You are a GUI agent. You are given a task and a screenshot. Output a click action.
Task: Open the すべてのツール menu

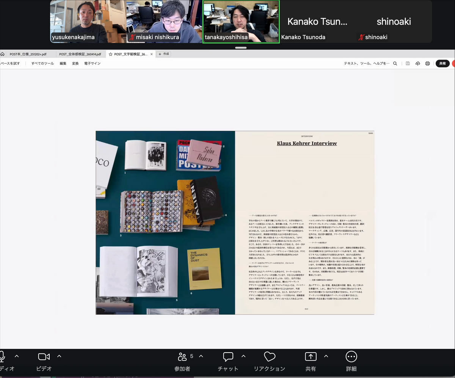coord(42,64)
